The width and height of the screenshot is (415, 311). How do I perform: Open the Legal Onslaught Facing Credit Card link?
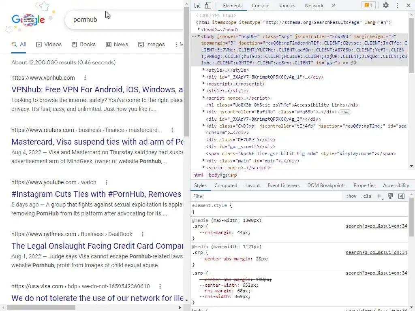(97, 246)
